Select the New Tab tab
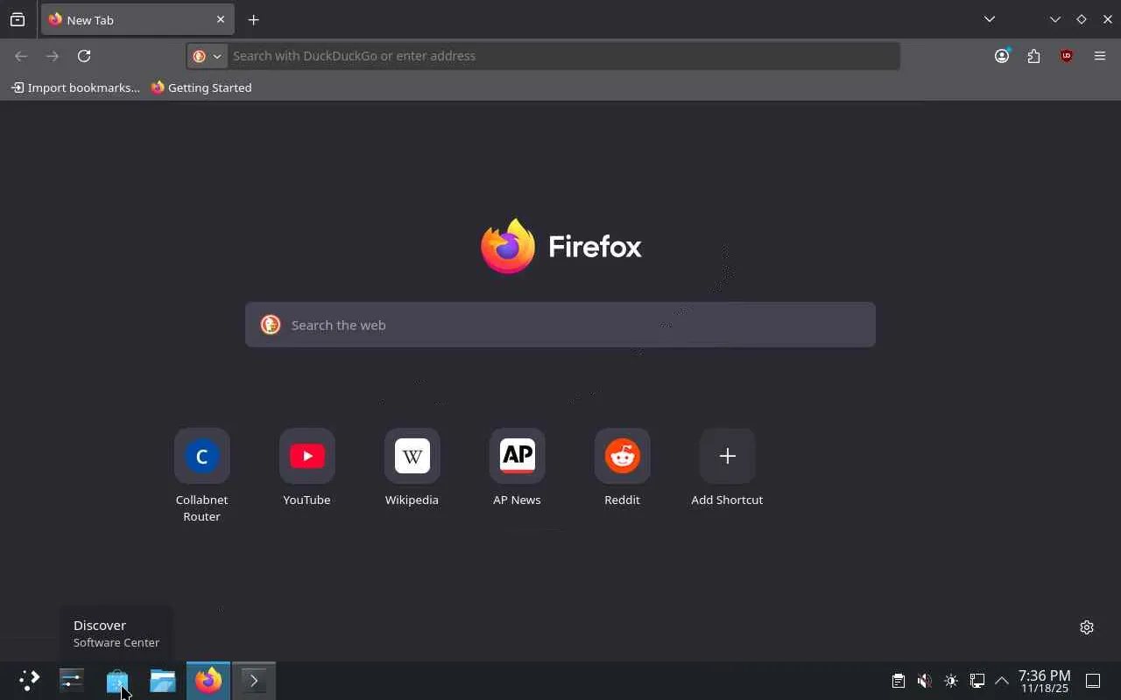Viewport: 1121px width, 700px height. [137, 19]
